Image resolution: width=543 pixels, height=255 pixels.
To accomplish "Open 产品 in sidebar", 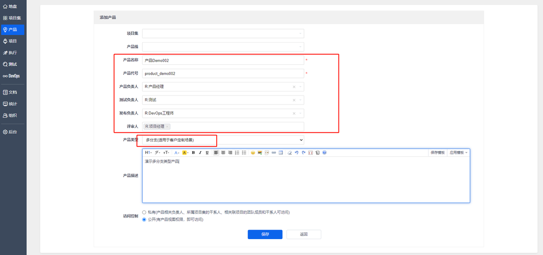I will [12, 29].
